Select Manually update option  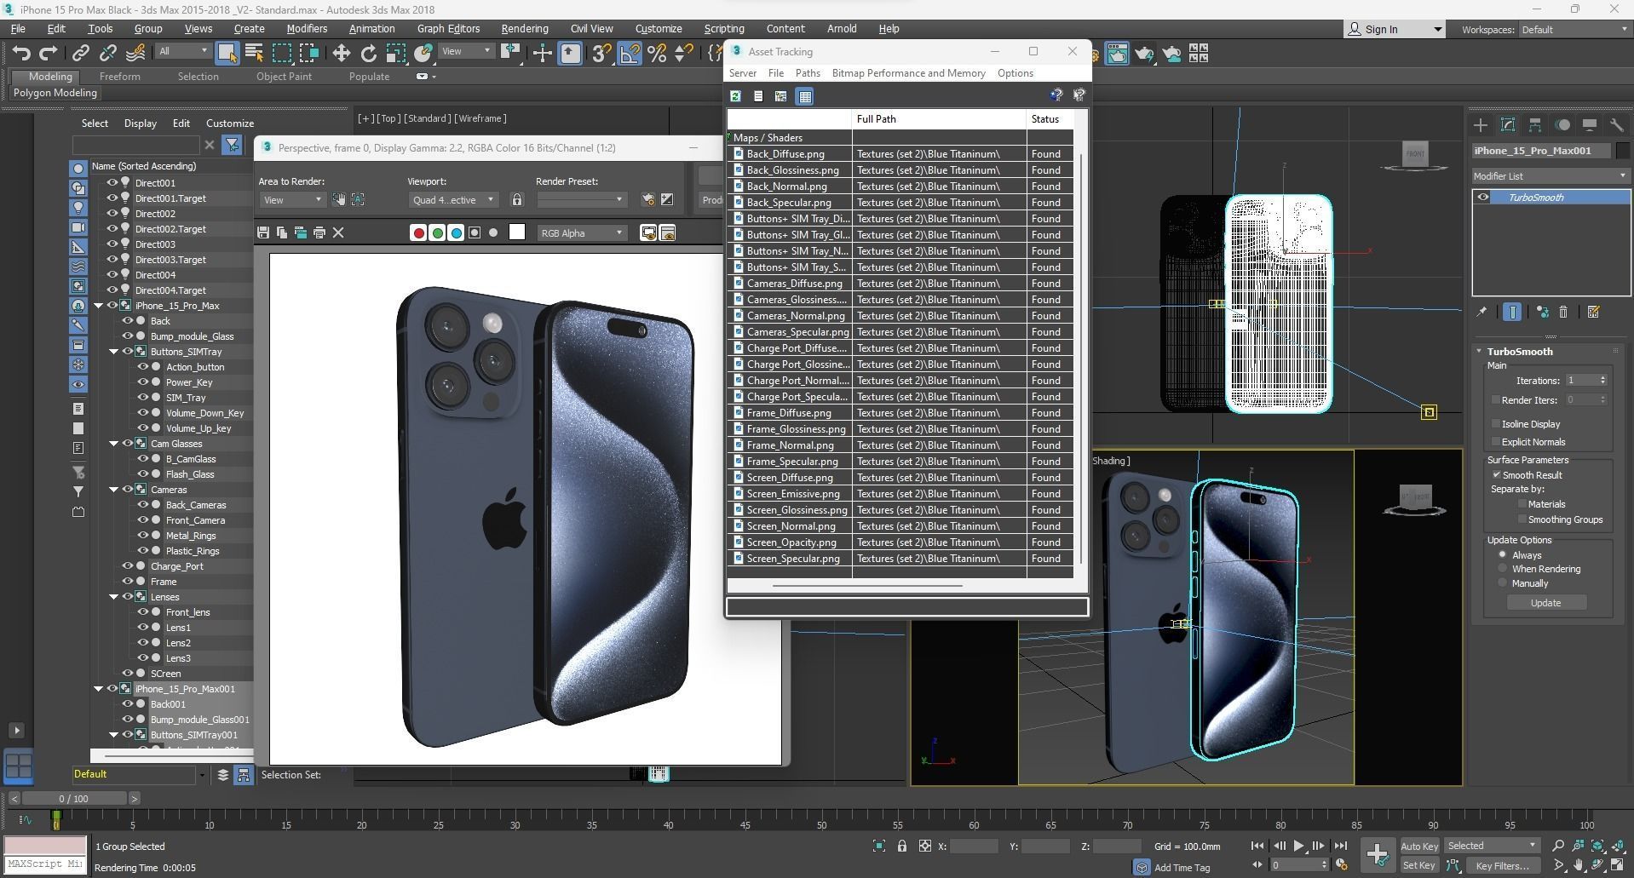[x=1502, y=583]
